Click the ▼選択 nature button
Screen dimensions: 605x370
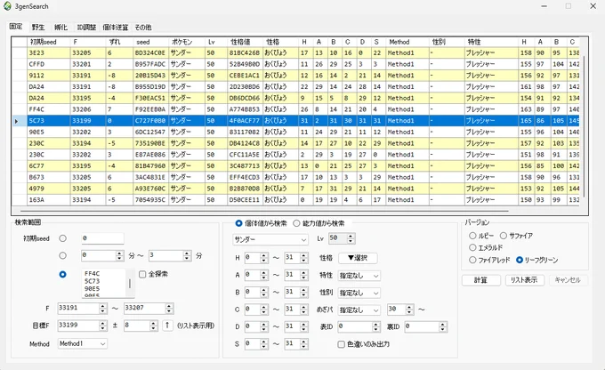click(x=358, y=258)
